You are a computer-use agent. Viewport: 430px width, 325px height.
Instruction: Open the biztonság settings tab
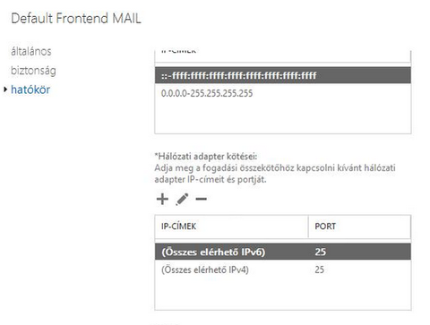click(x=33, y=71)
